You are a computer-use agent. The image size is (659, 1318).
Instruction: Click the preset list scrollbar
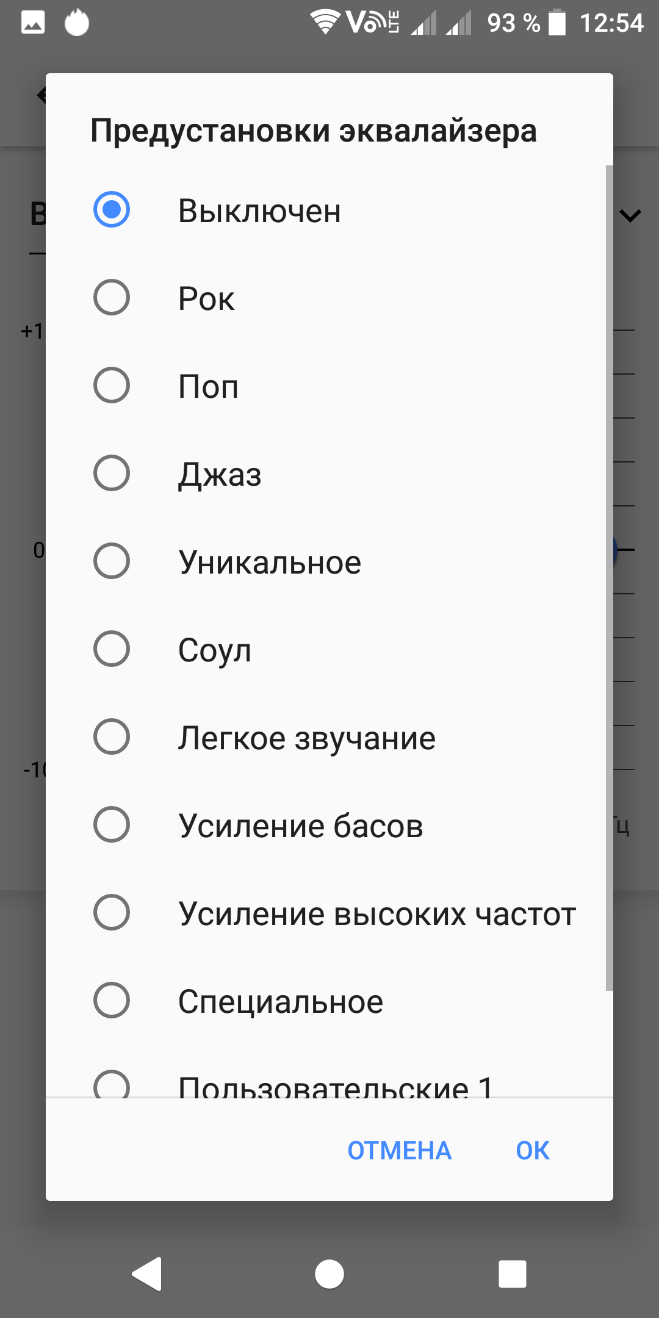tap(609, 577)
